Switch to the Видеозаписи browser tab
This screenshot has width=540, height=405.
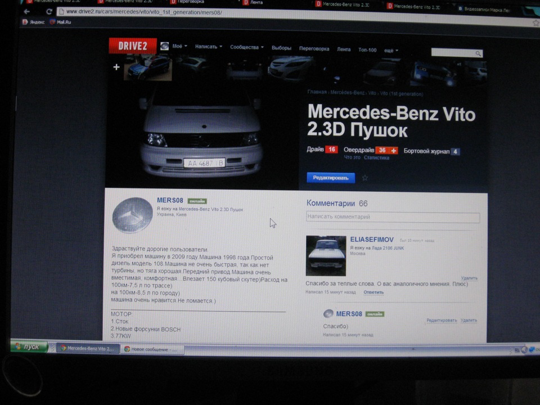(484, 9)
